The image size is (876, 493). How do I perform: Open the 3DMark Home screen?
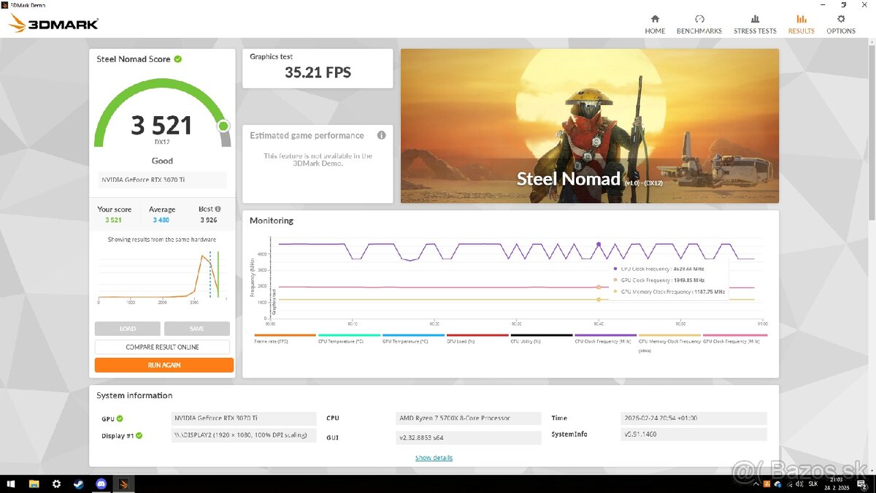(655, 21)
